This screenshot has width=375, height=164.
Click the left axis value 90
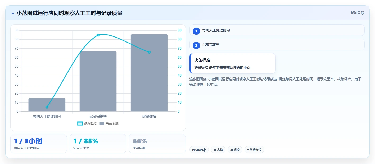[x=16, y=30]
